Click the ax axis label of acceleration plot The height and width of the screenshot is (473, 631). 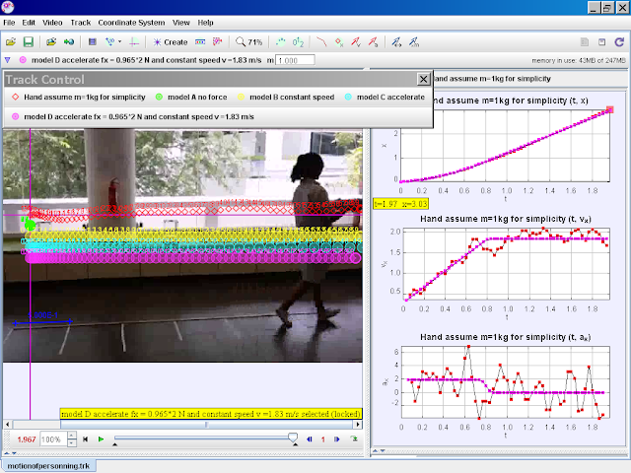(x=385, y=381)
